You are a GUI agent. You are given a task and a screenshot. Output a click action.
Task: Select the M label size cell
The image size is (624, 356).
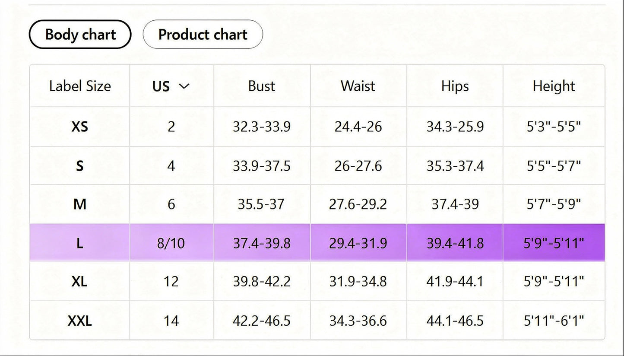[79, 204]
